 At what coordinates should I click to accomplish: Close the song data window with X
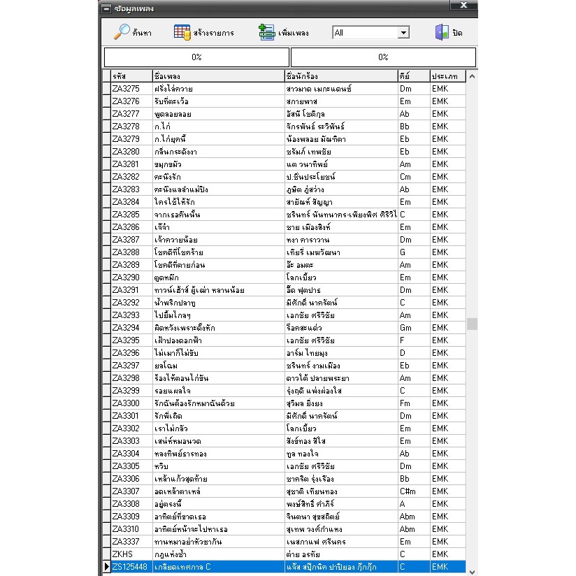coord(463,6)
